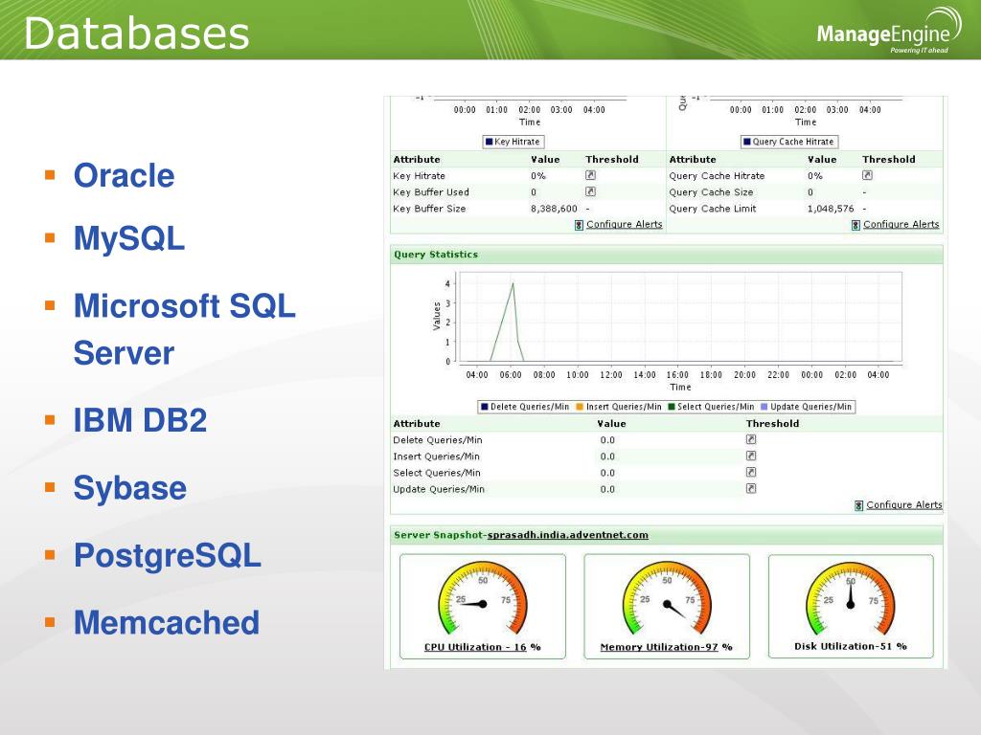981x735 pixels.
Task: Select the PostgreSQL bullet text
Action: point(168,556)
